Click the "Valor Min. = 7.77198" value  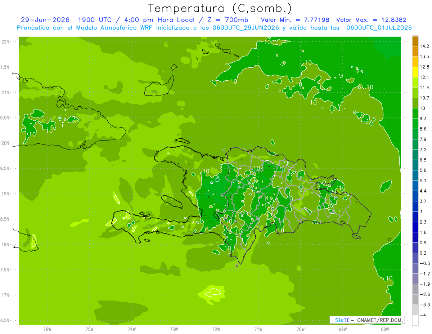[x=295, y=20]
